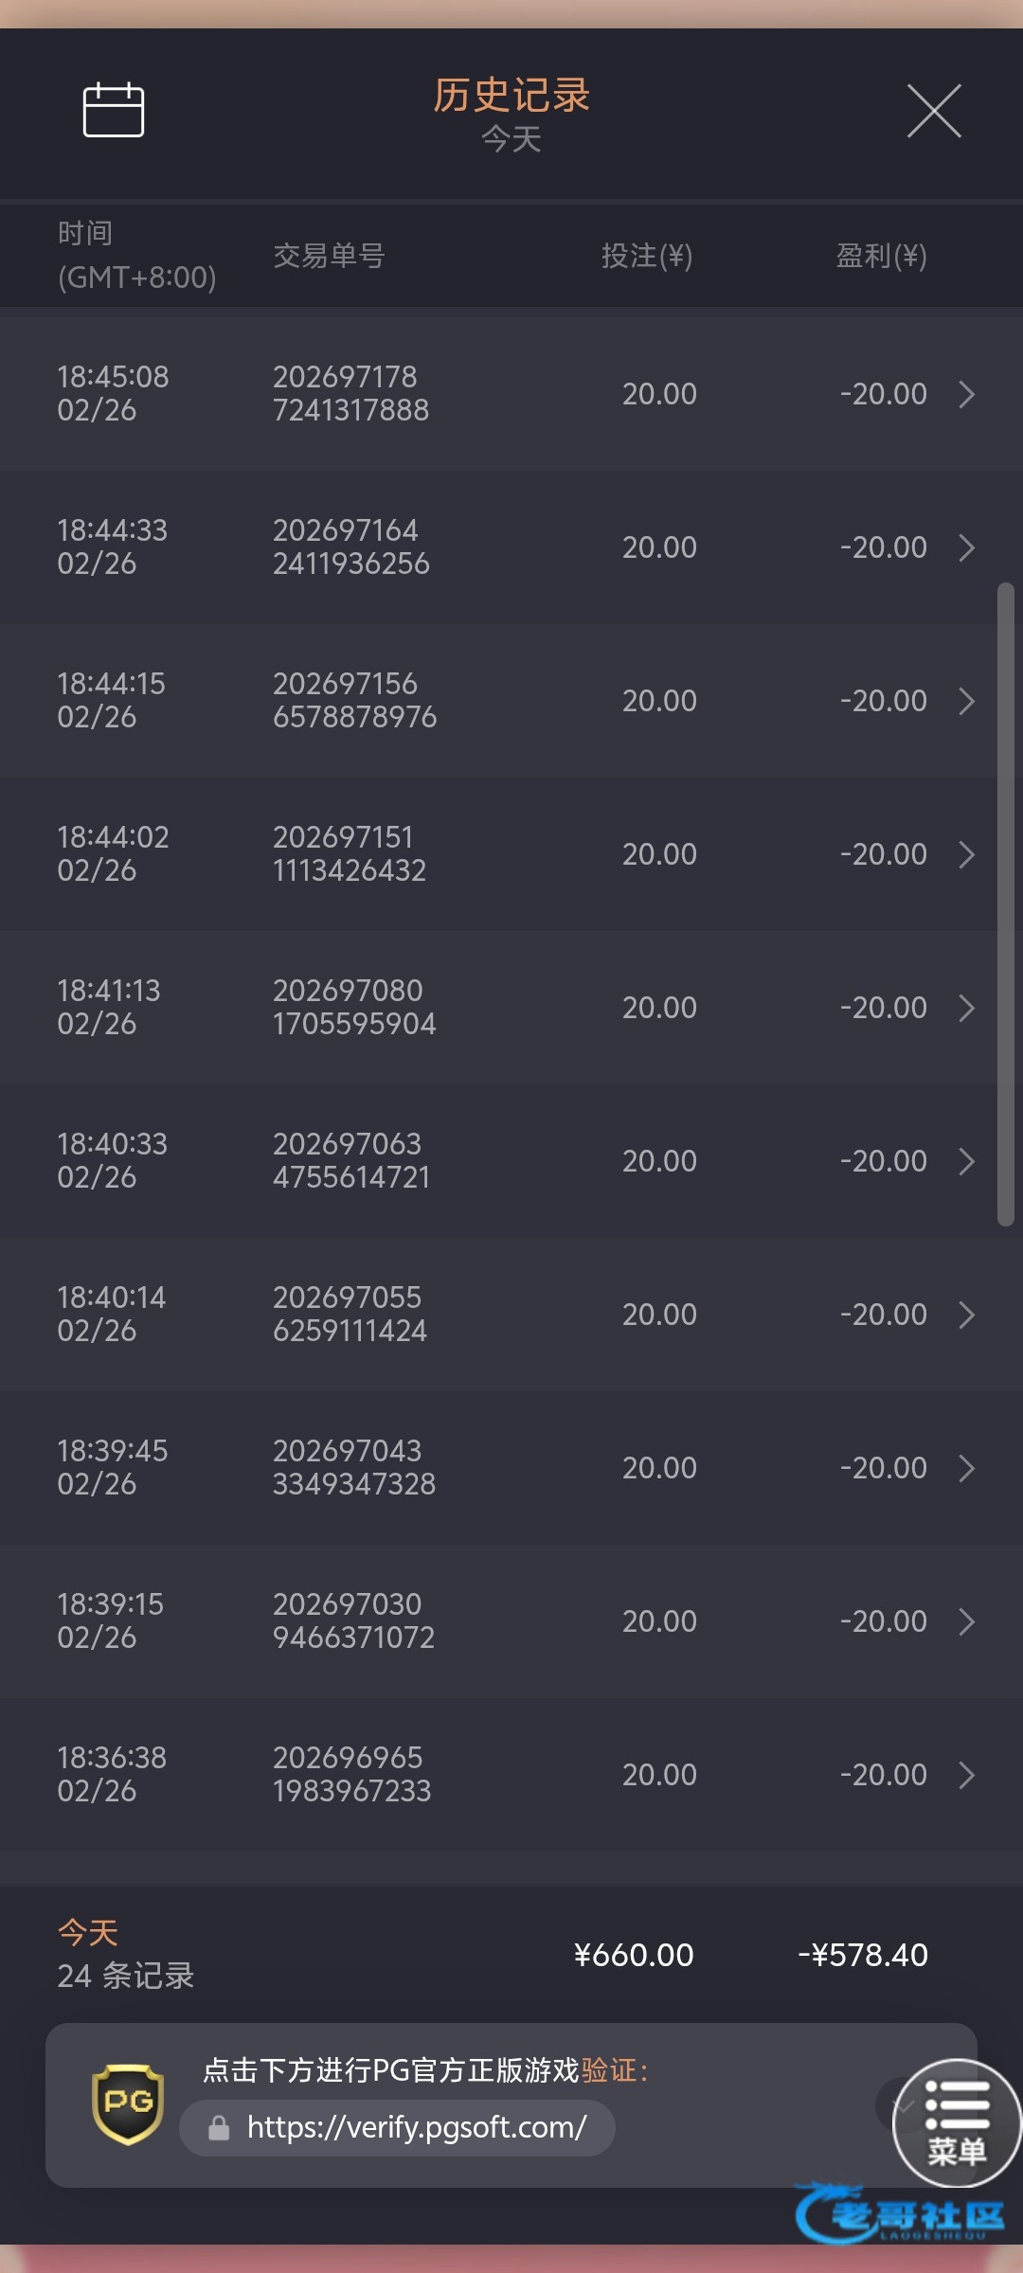This screenshot has height=2273, width=1023.
Task: Open the 18:36:38 record chevron
Action: tap(966, 1775)
